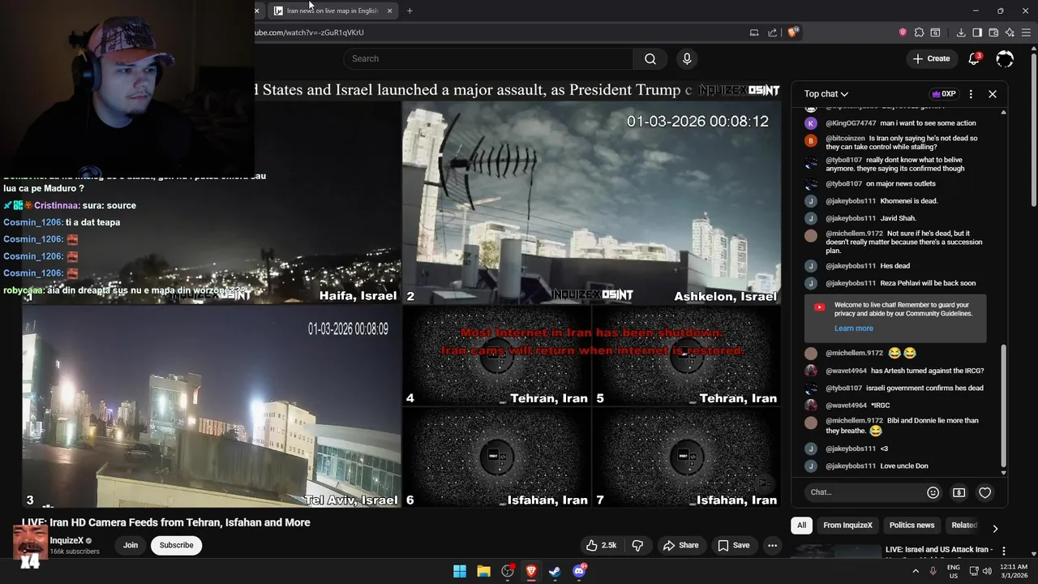Screen dimensions: 1038x584
Task: Click the Super Chat dollar icon
Action: 959,492
